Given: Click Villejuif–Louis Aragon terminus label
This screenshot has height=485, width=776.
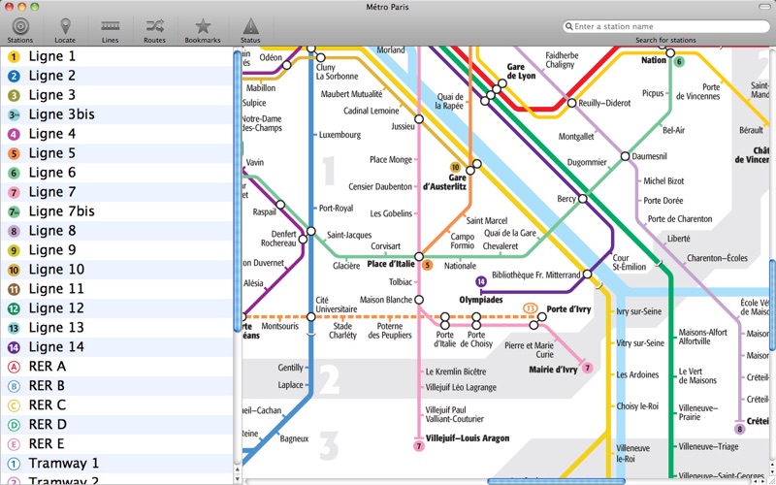Looking at the screenshot, I should 468,438.
